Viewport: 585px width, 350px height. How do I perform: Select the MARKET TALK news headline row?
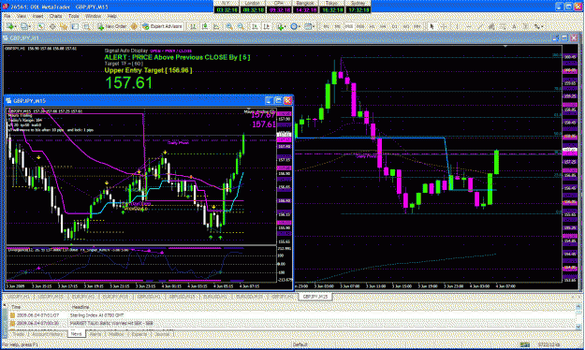(x=293, y=323)
